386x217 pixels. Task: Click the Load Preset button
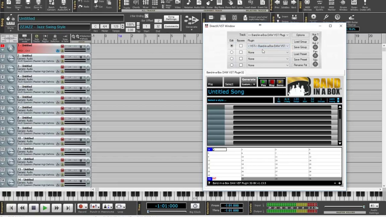300,54
